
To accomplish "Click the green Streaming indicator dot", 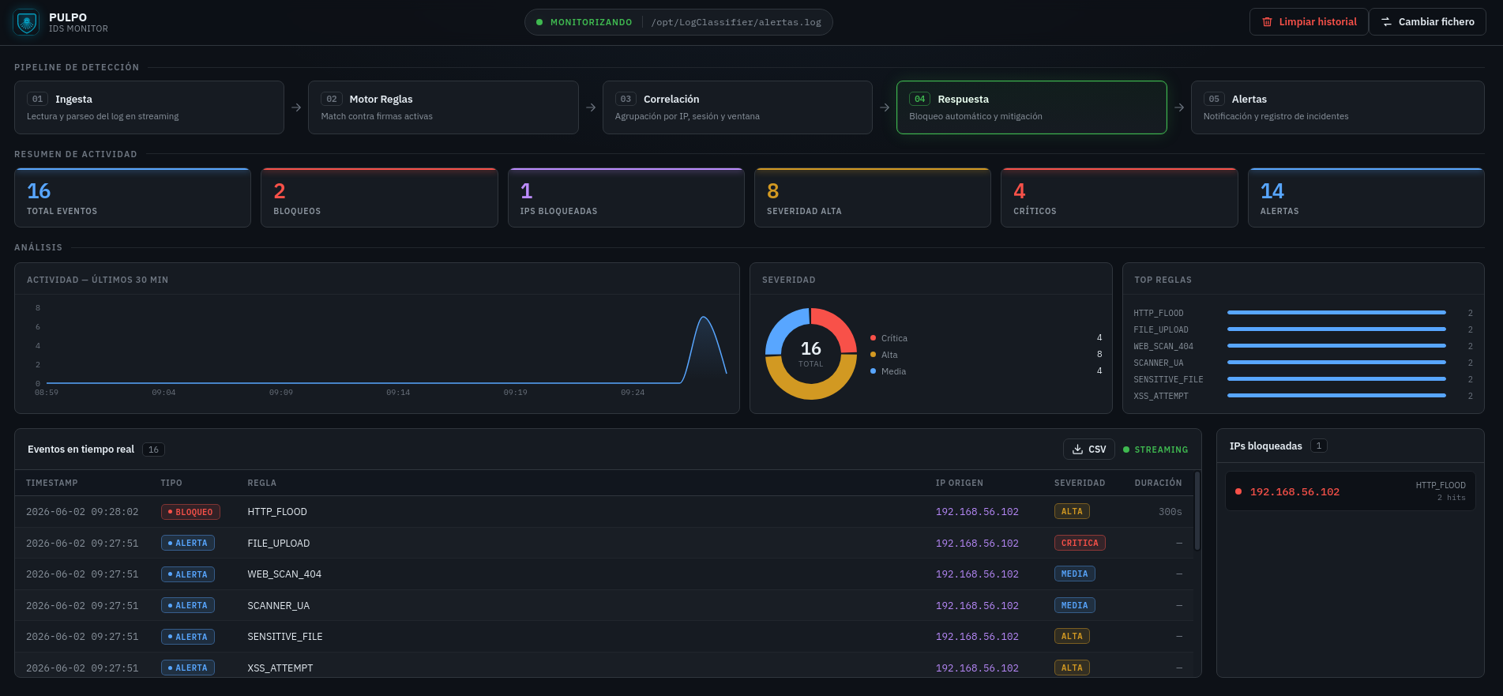I will (x=1126, y=450).
